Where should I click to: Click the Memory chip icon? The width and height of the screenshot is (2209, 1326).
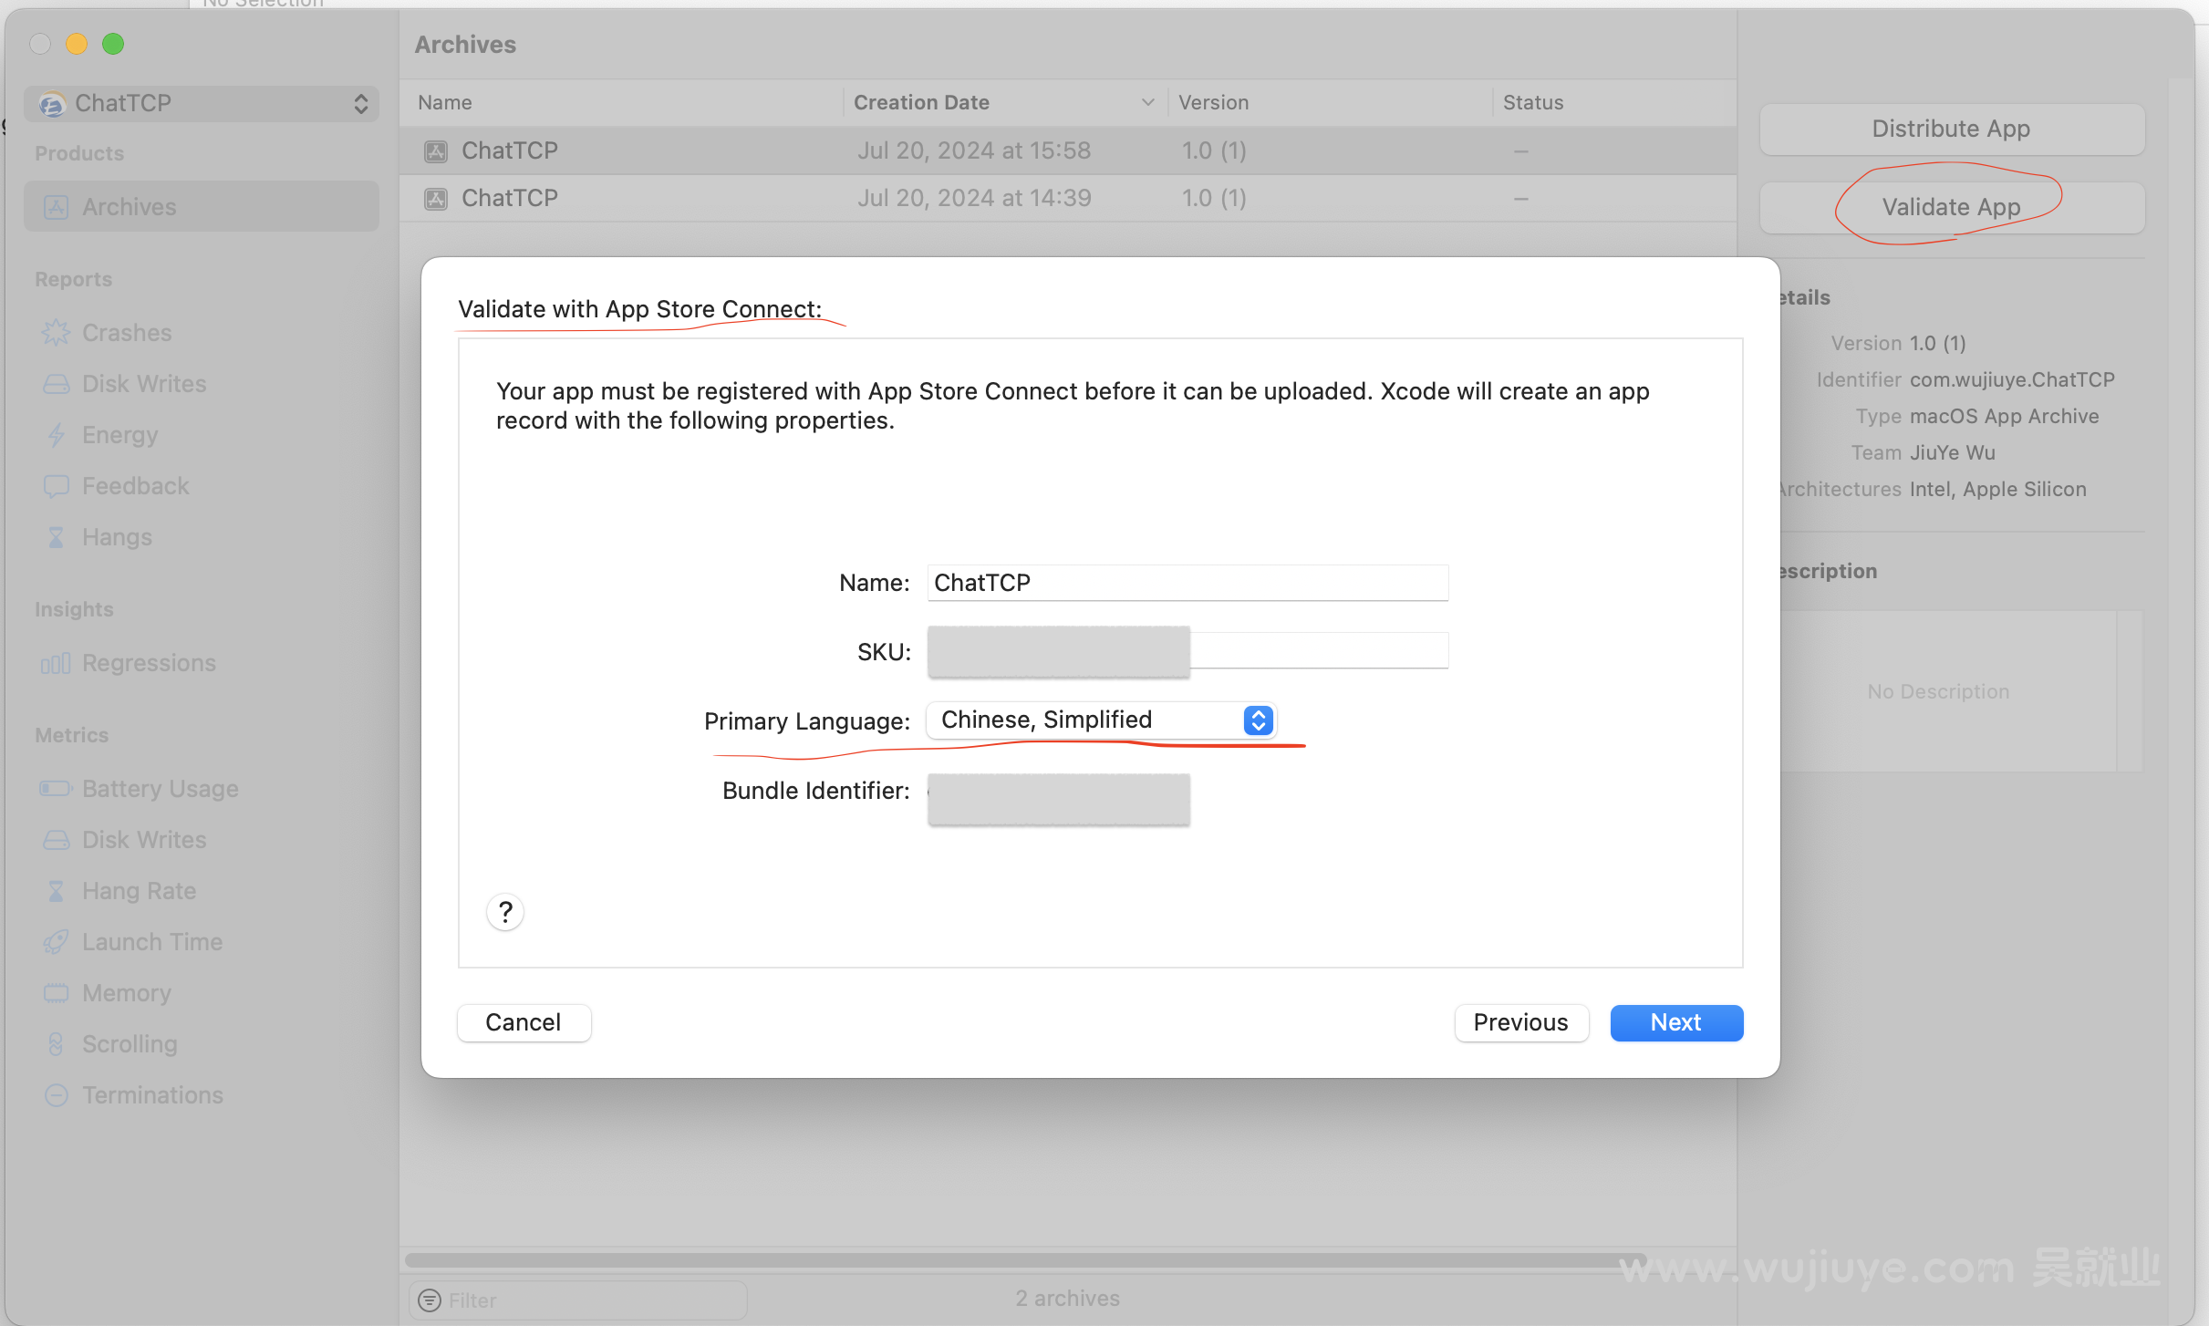(x=57, y=993)
